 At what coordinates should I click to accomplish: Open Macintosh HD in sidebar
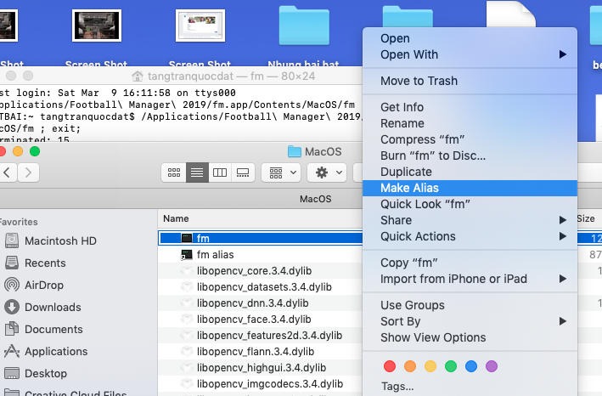coord(61,240)
